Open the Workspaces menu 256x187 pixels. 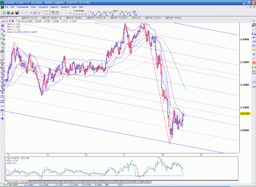23,7
